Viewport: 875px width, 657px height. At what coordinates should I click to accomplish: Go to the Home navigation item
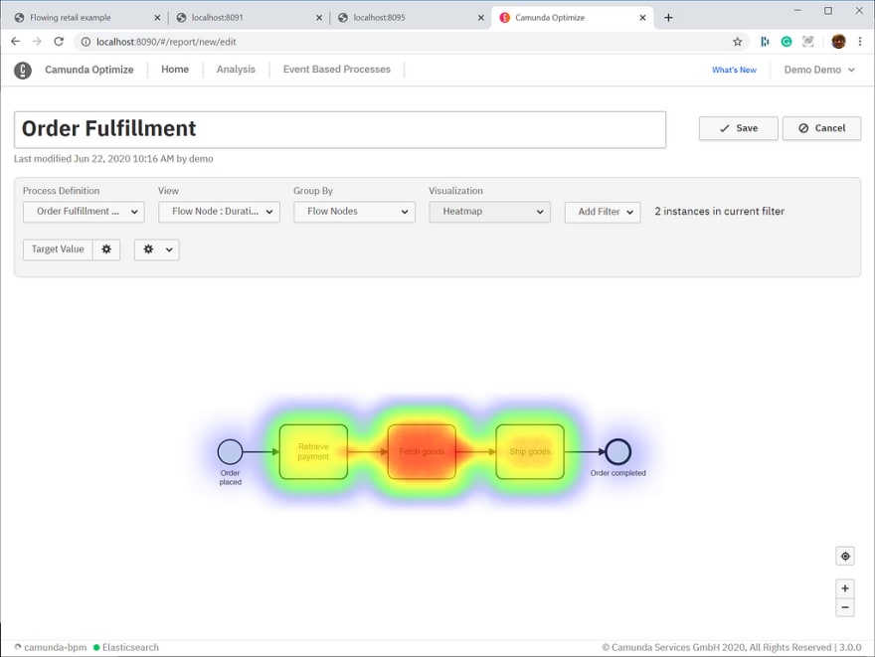point(175,70)
